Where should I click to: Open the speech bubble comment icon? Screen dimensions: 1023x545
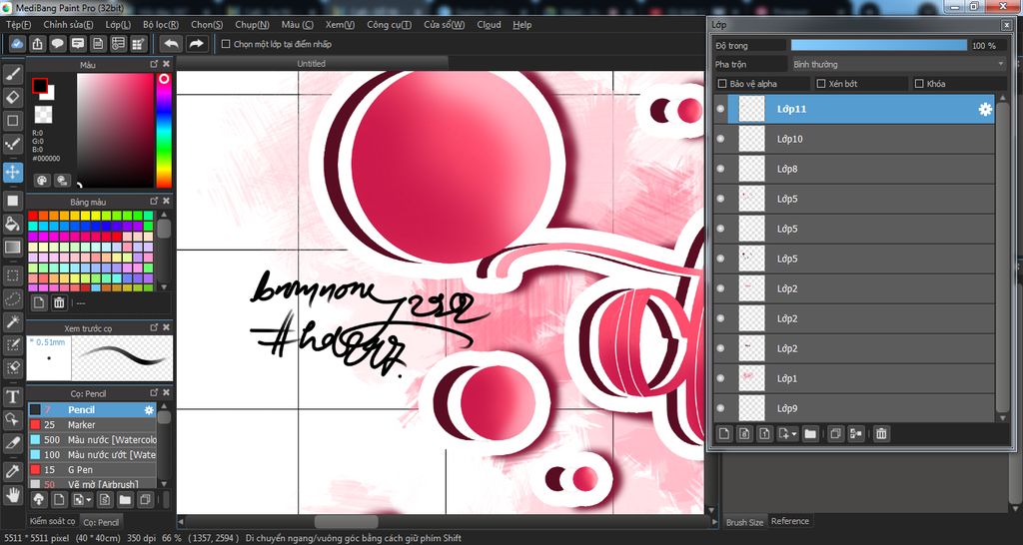[x=57, y=44]
